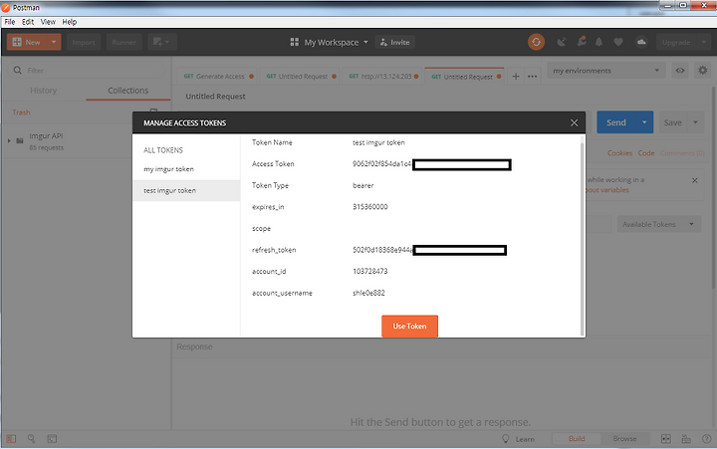Image resolution: width=717 pixels, height=449 pixels.
Task: Open the New button dropdown arrow
Action: pyautogui.click(x=54, y=42)
